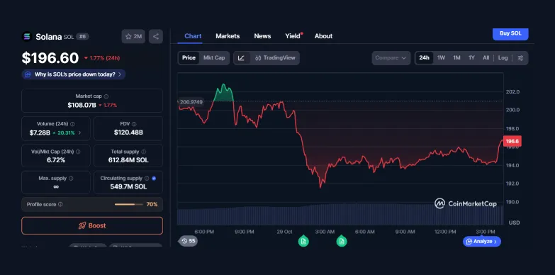Toggle Log scale on chart

[503, 58]
